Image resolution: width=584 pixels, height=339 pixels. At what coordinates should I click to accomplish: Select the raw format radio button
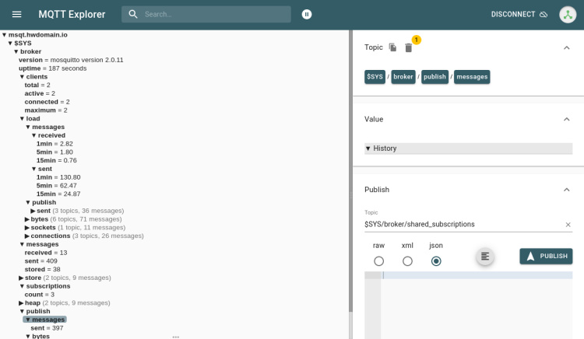379,261
